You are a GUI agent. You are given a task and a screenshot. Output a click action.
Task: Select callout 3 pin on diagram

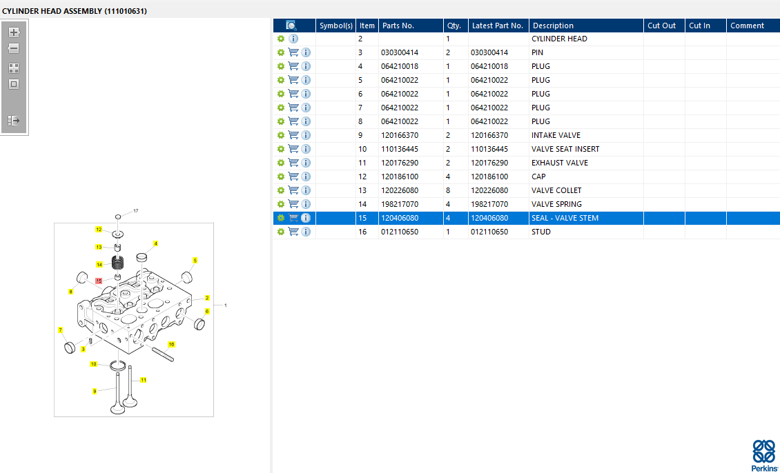(83, 350)
